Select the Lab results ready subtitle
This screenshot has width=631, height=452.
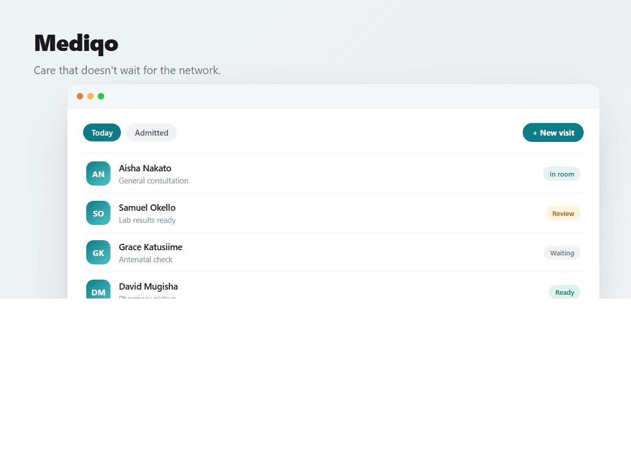tap(147, 220)
